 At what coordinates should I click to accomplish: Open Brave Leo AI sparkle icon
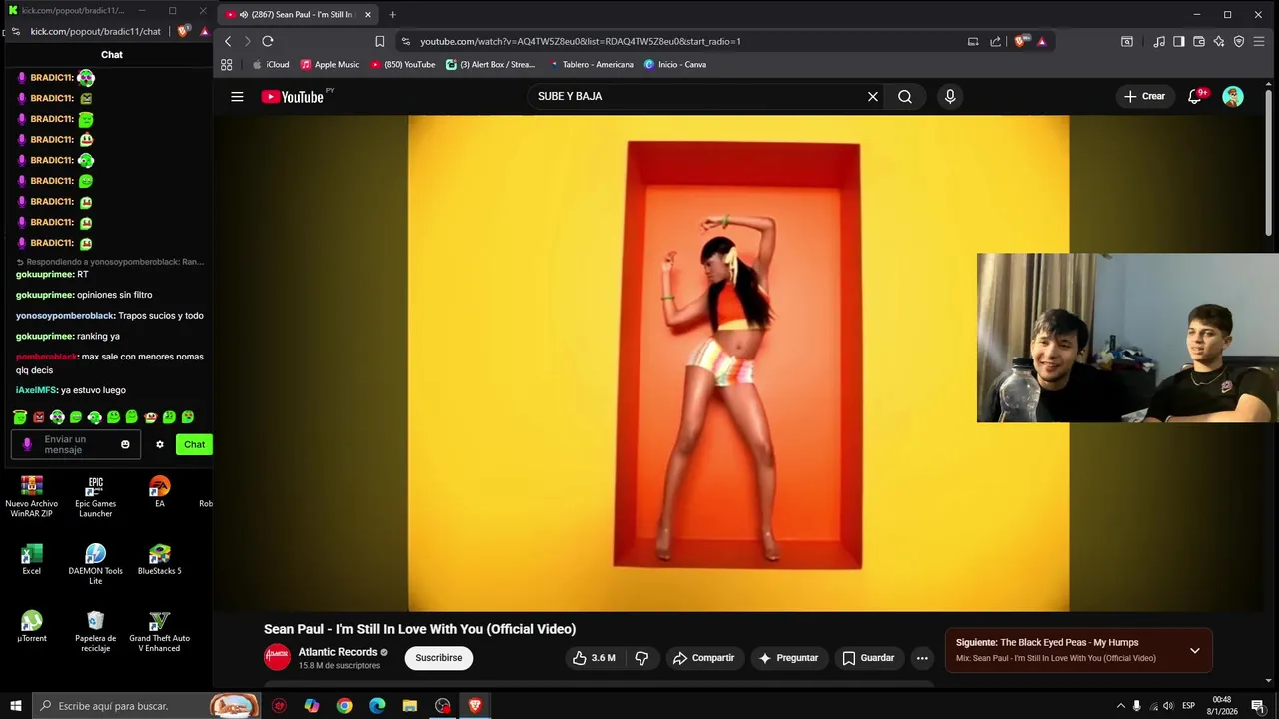1219,41
